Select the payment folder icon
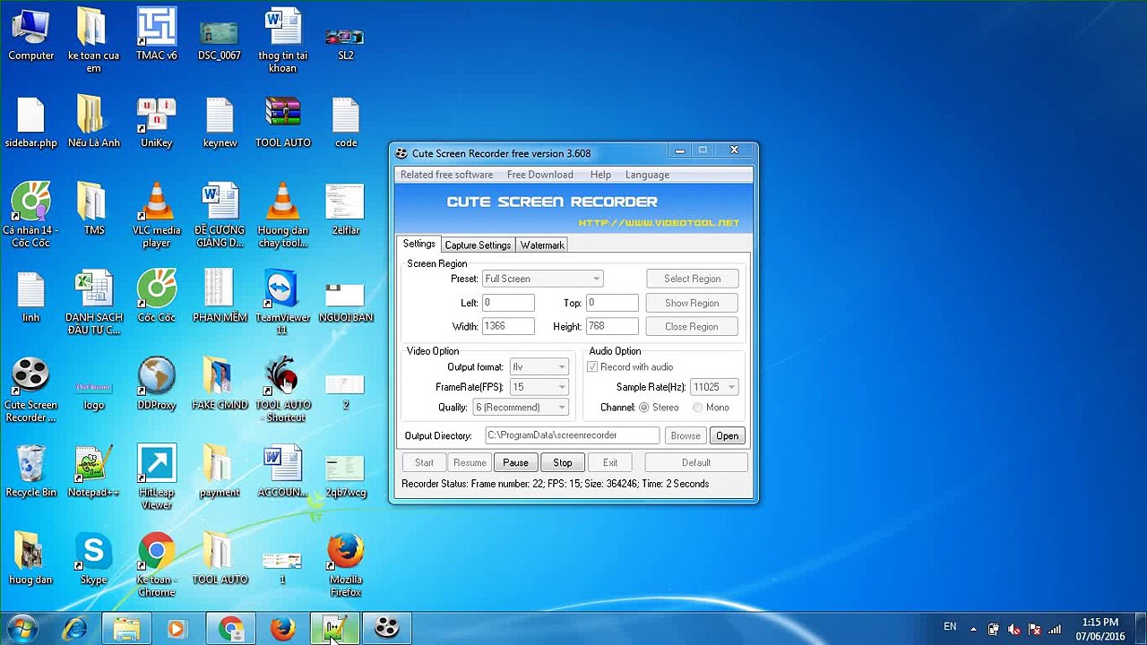The width and height of the screenshot is (1147, 645). (x=220, y=472)
